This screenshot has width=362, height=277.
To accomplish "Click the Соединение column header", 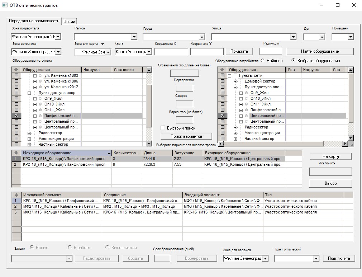I will pyautogui.click(x=142, y=195).
